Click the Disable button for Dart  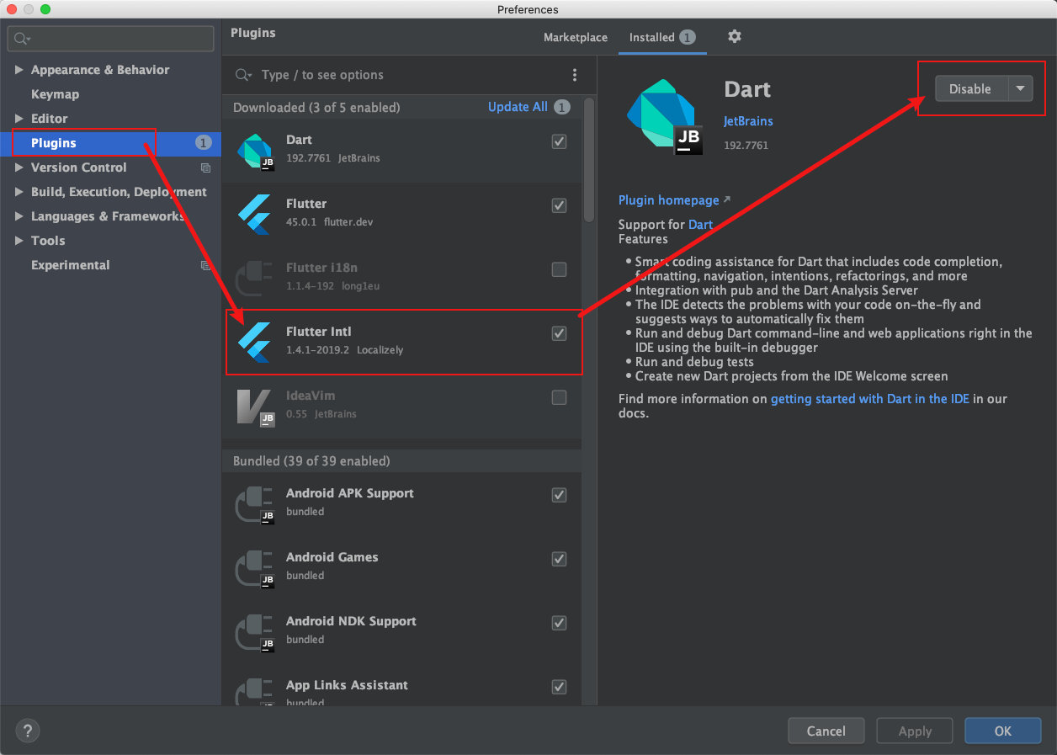click(x=970, y=88)
